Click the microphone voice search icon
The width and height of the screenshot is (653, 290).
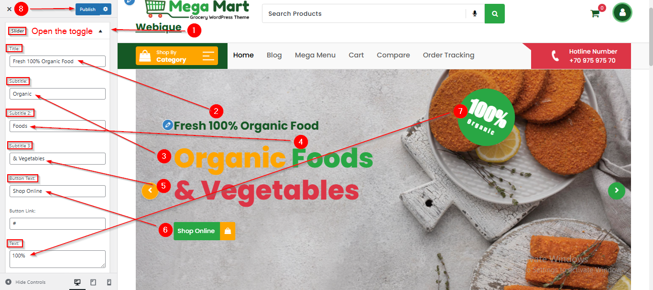tap(475, 14)
